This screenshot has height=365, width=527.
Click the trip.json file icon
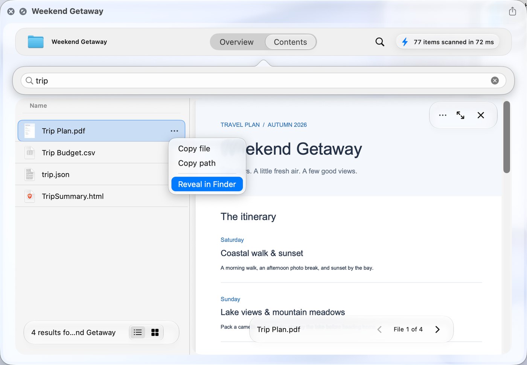30,175
